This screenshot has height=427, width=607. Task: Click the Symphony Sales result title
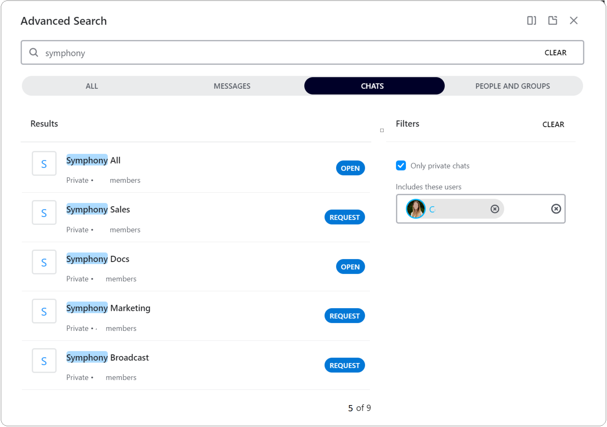pos(98,209)
